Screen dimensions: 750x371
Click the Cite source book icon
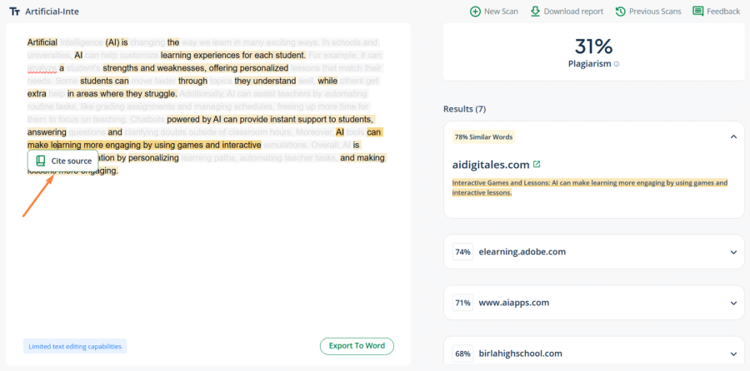41,161
